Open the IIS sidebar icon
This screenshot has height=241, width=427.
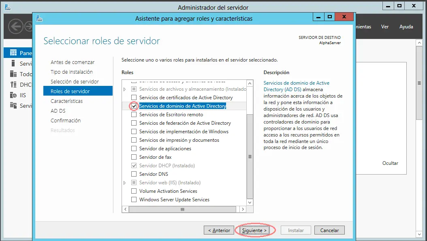pos(13,95)
